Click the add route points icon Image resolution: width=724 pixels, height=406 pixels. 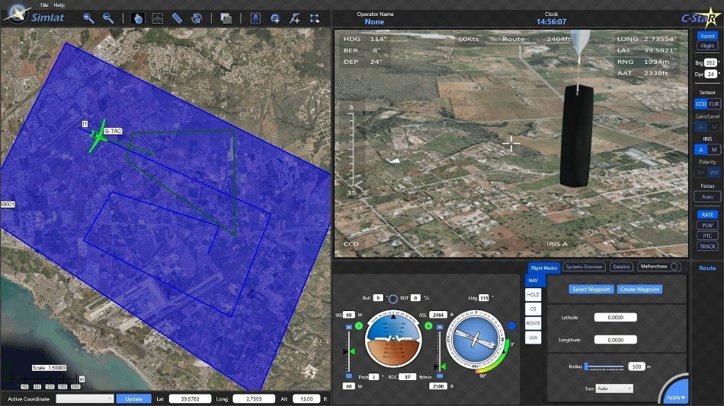(295, 18)
